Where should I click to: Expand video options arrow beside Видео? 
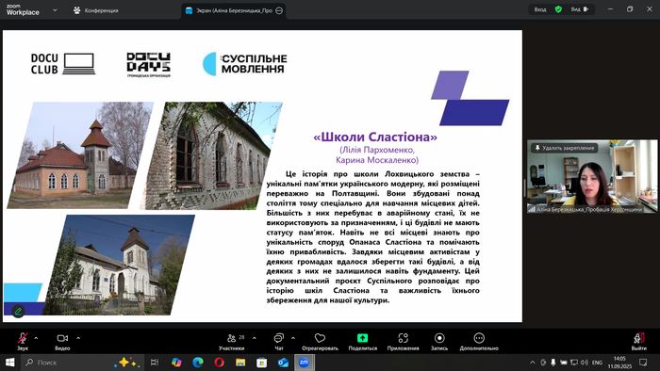point(78,338)
